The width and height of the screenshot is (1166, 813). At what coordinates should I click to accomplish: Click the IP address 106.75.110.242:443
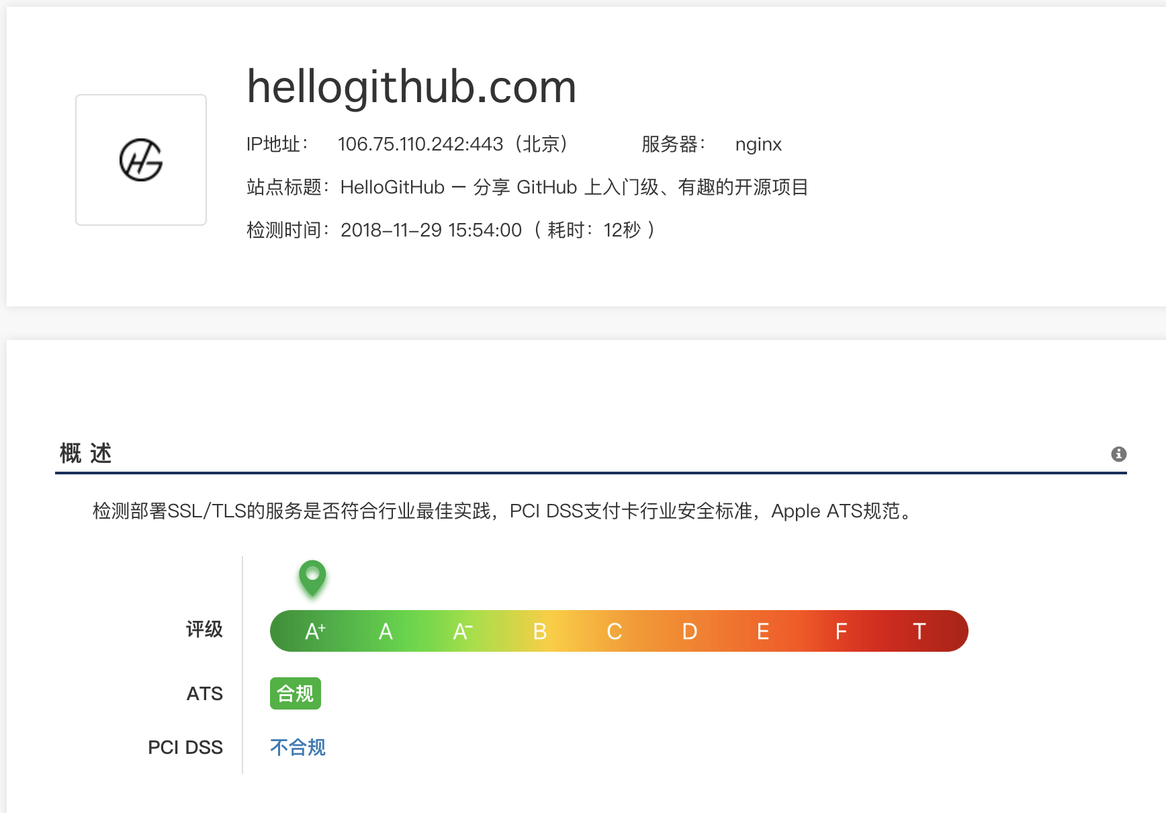pyautogui.click(x=420, y=144)
